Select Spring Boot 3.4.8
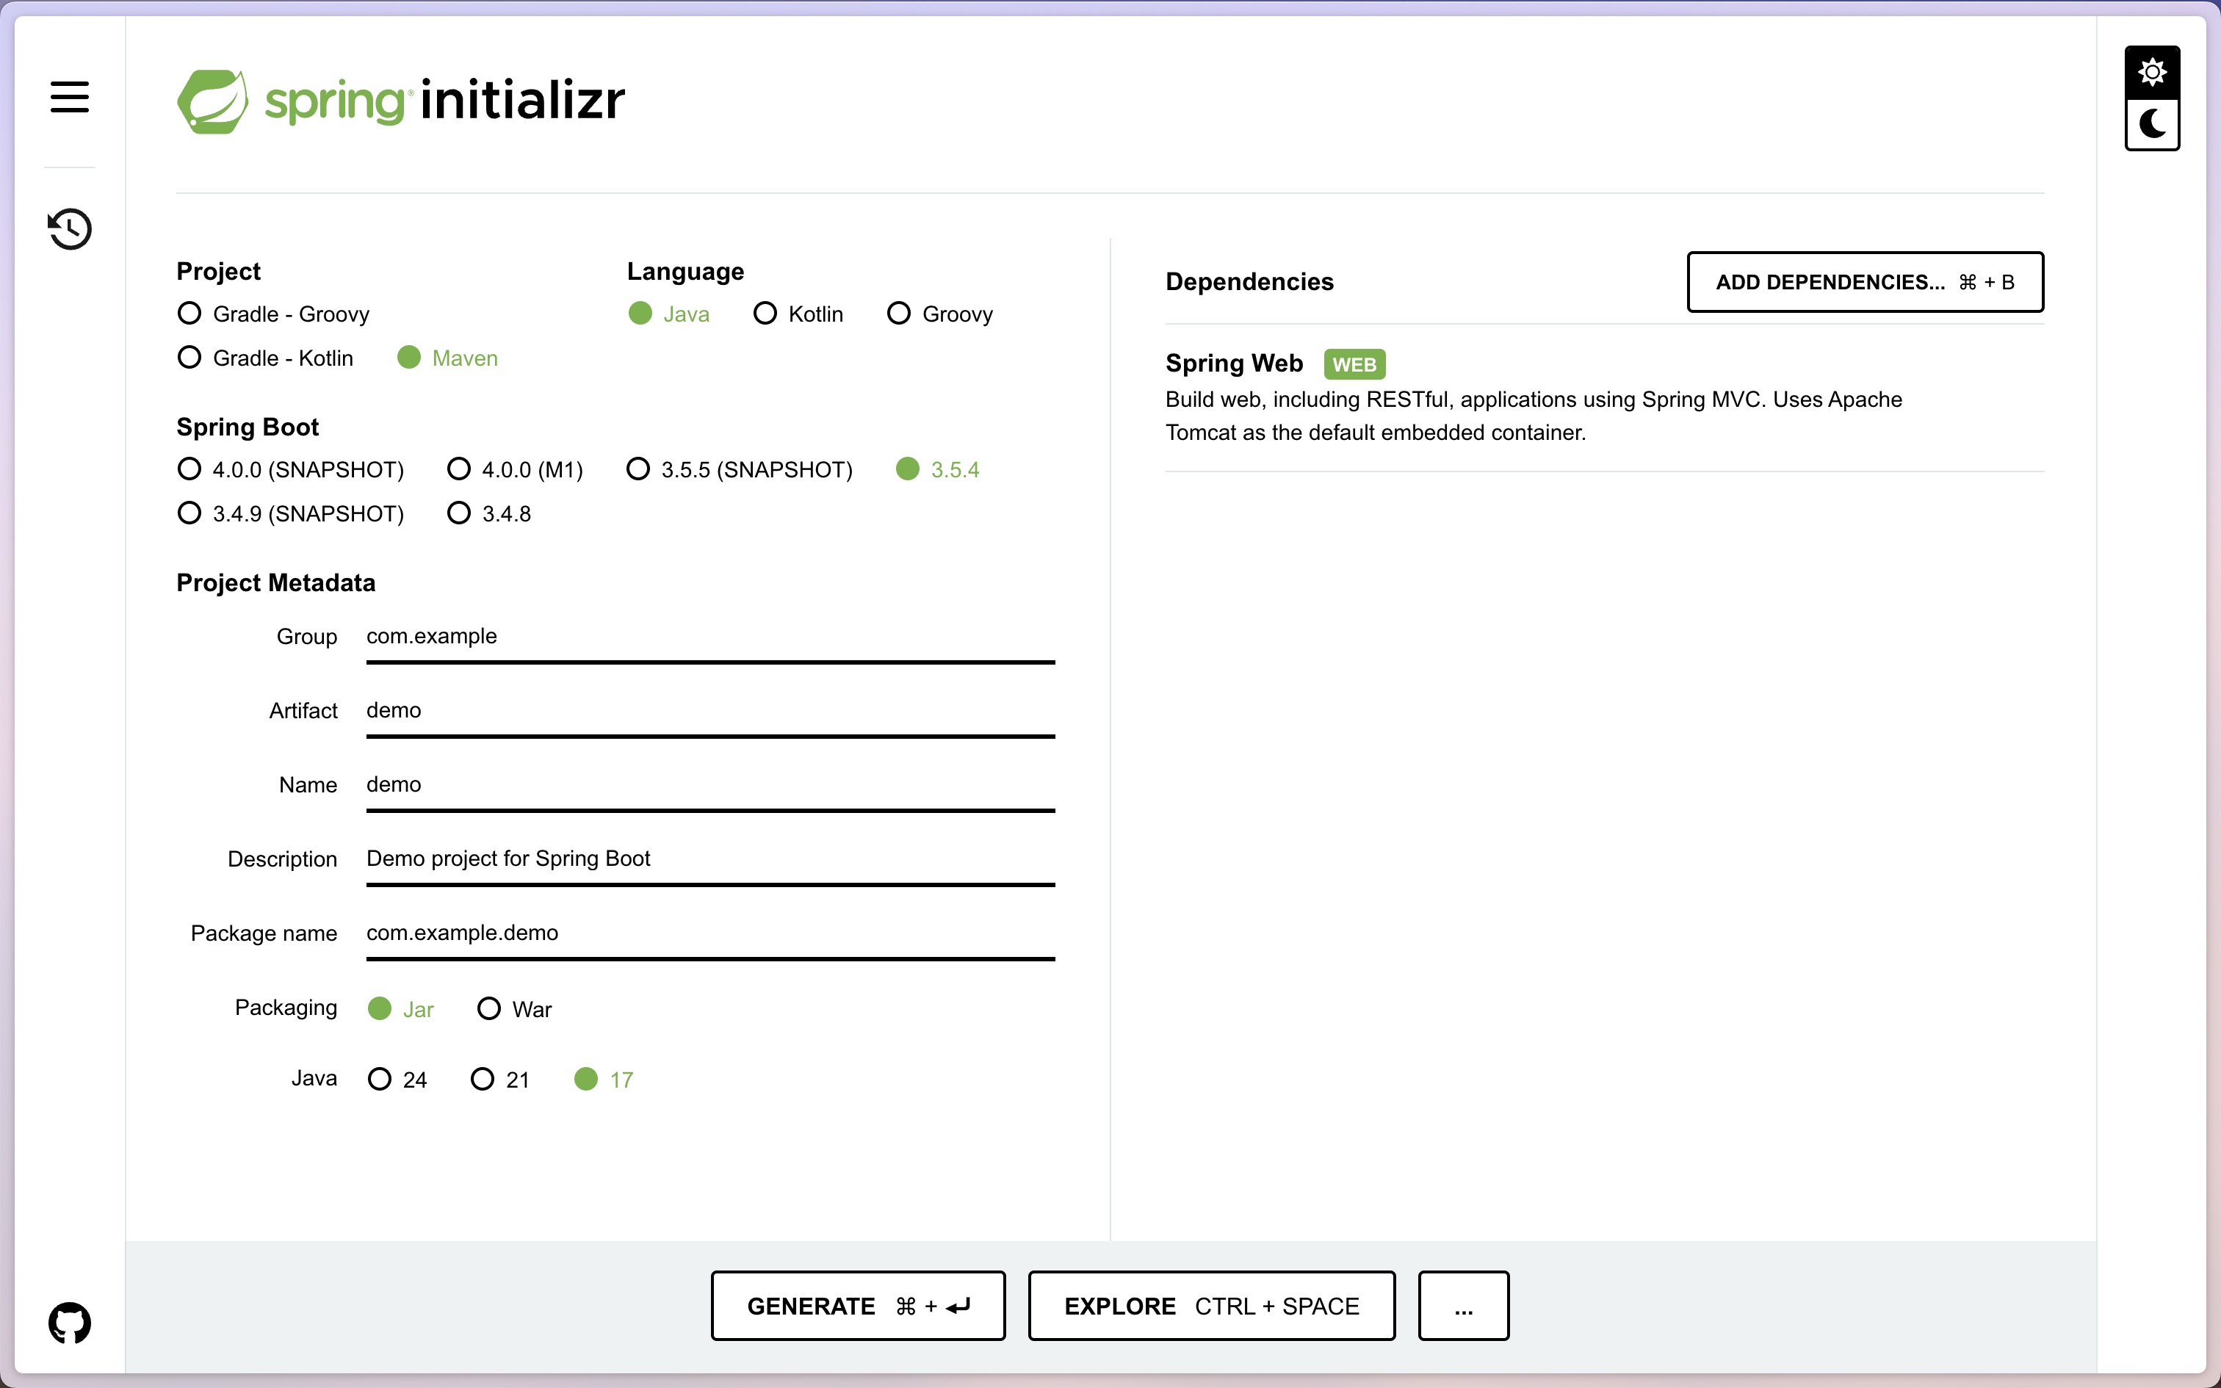Screen dimensions: 2221x1388 coord(489,513)
